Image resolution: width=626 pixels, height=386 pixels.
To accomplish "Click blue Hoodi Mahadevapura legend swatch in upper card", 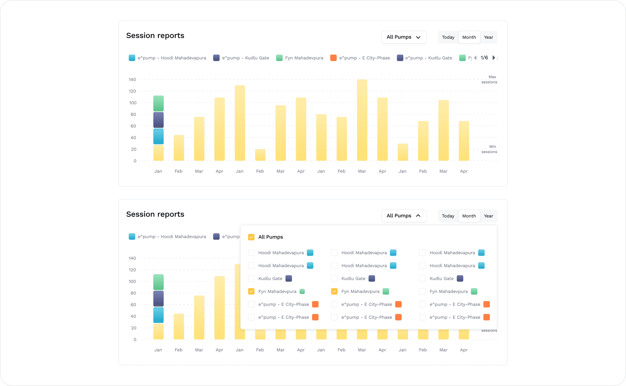I will click(x=132, y=58).
